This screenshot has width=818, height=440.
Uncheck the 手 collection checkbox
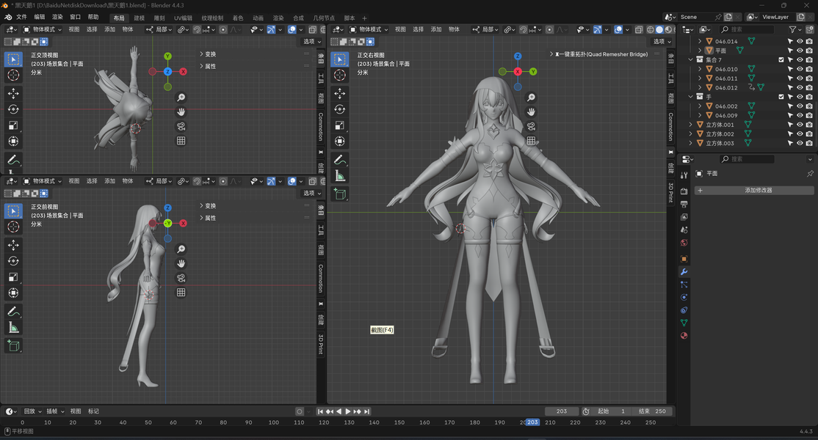(x=781, y=97)
